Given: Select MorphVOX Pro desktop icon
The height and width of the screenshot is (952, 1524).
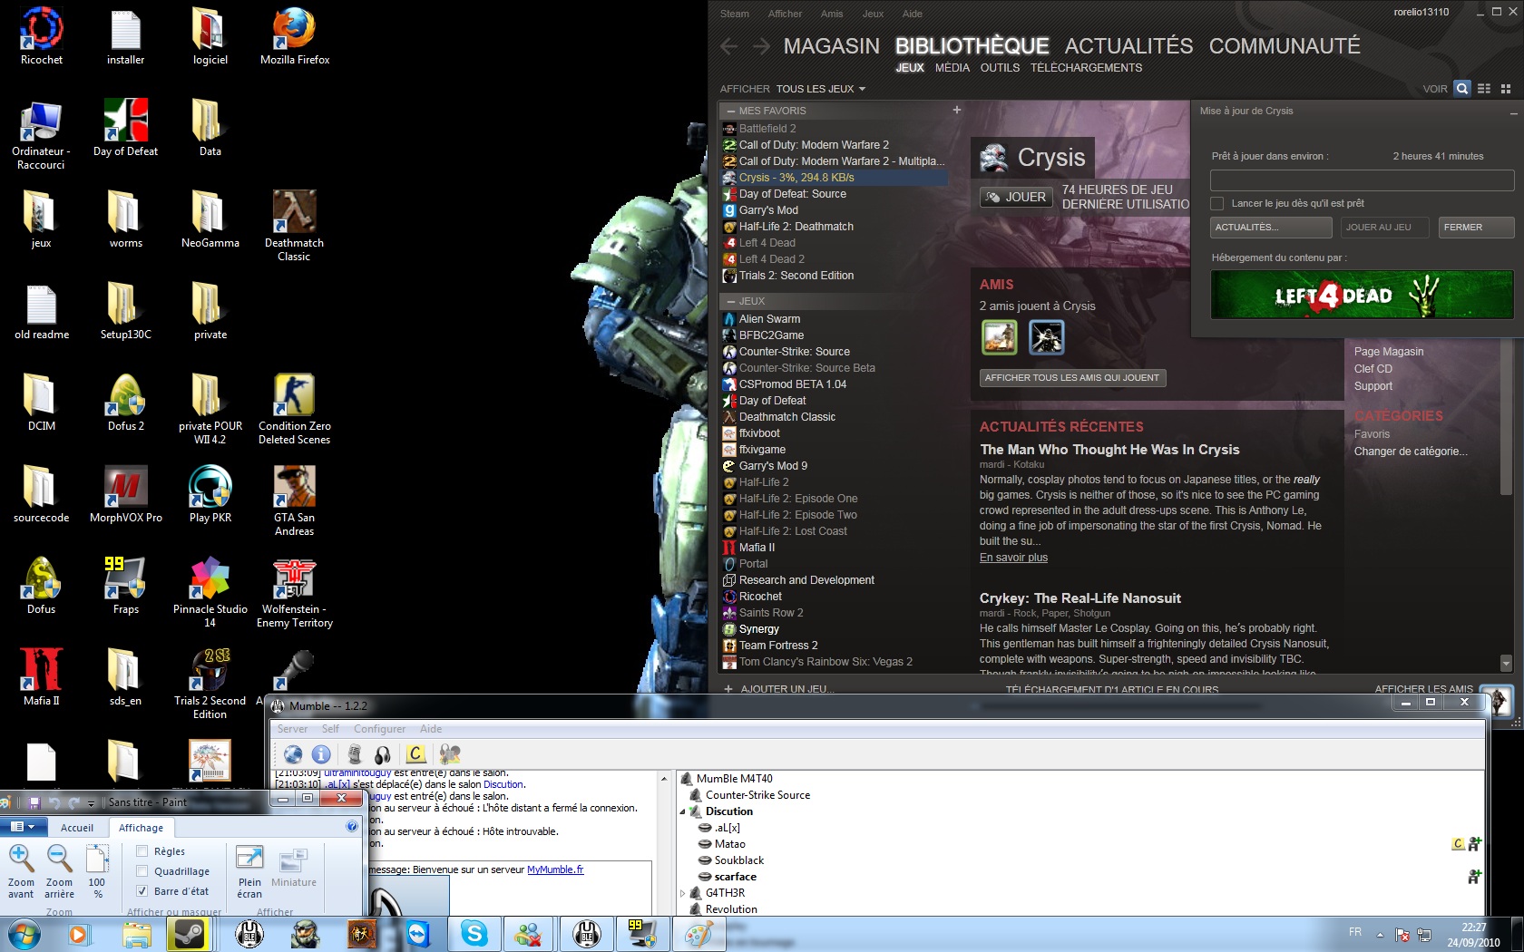Looking at the screenshot, I should pyautogui.click(x=126, y=494).
